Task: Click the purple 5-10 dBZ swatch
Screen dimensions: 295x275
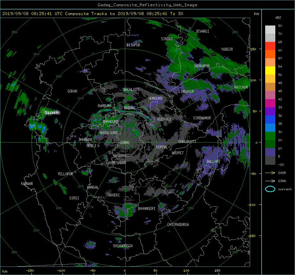Action: [x=270, y=152]
